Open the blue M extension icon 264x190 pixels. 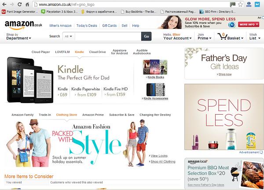tap(257, 4)
